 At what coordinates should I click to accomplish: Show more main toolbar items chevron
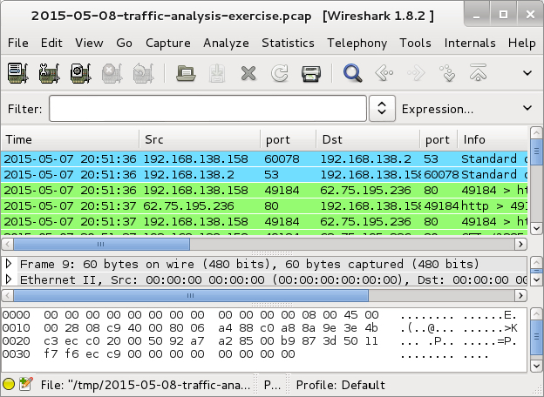[x=527, y=73]
